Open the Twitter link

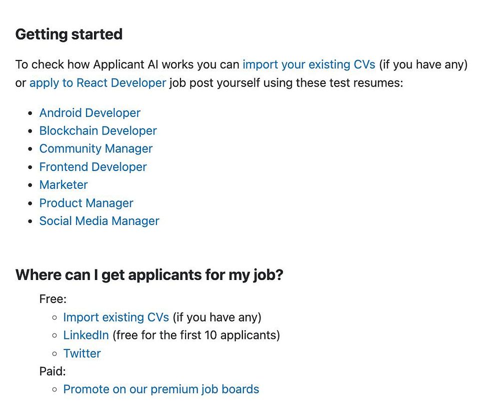coord(82,353)
